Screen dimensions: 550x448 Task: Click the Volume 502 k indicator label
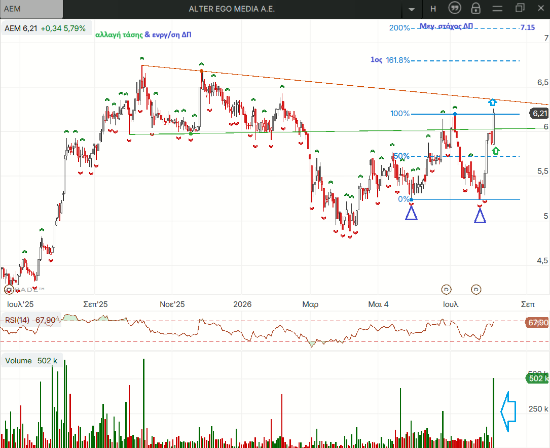click(31, 361)
